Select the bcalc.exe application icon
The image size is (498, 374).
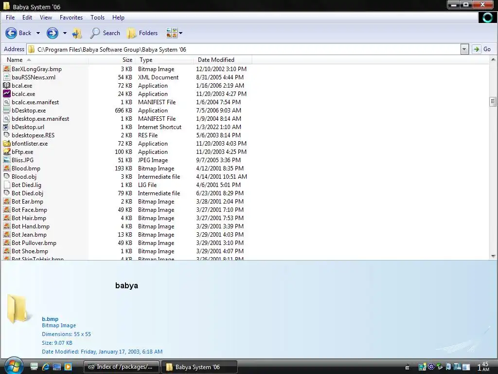coord(6,94)
